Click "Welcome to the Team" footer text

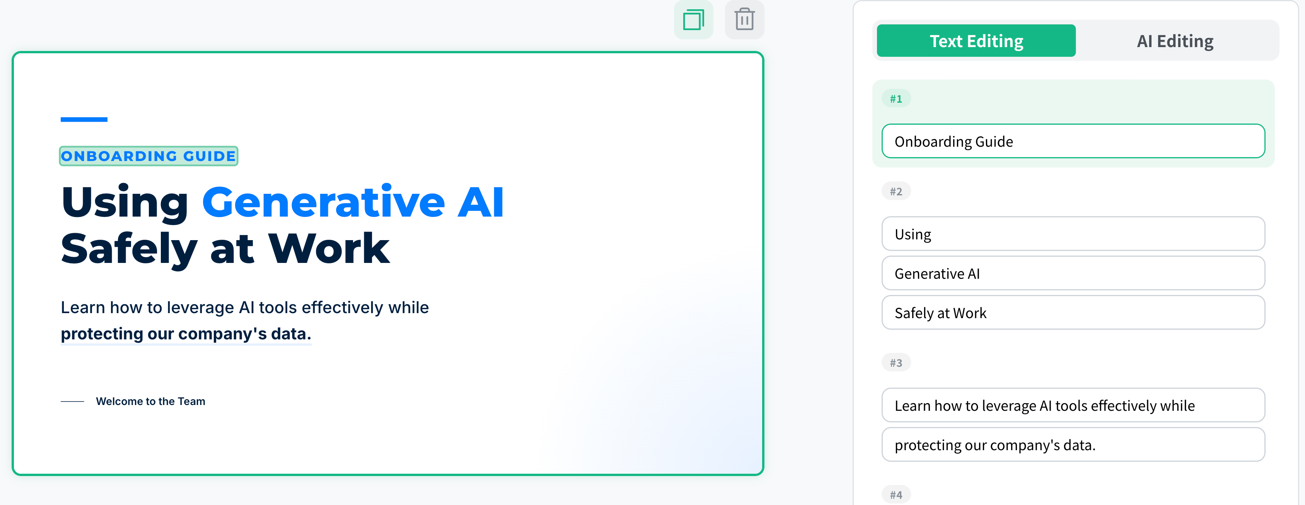coord(150,401)
